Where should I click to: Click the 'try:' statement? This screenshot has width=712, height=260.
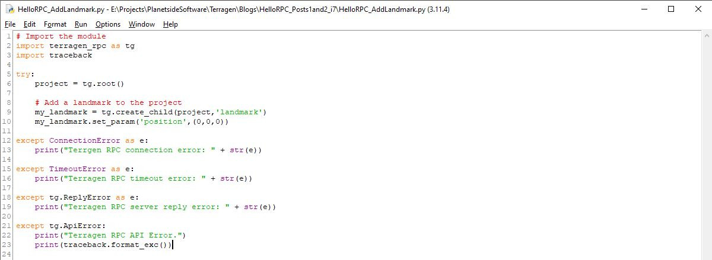tap(26, 74)
